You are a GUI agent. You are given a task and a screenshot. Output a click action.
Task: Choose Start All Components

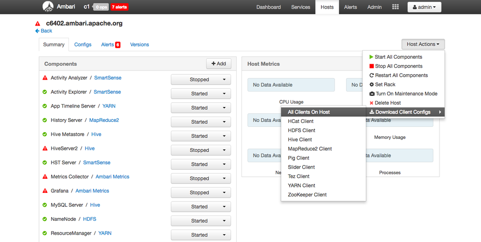[x=403, y=57]
